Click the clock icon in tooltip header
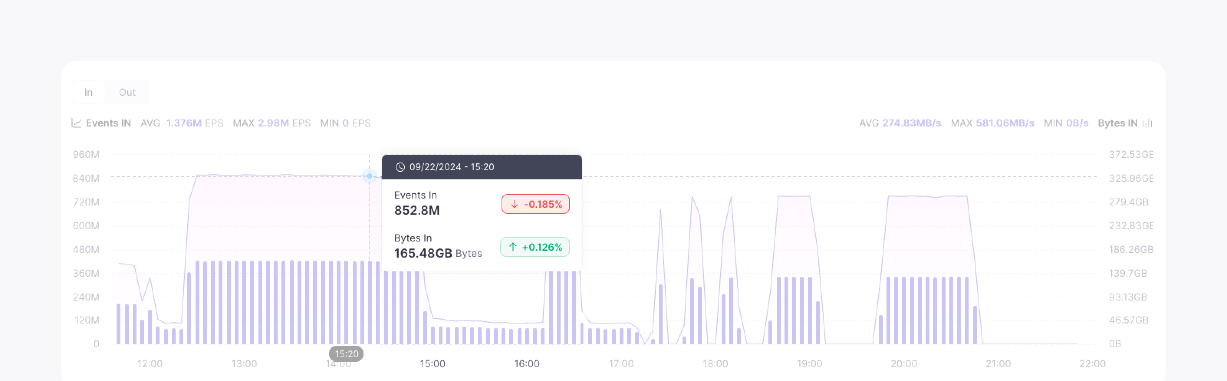This screenshot has height=381, width=1227. click(400, 167)
